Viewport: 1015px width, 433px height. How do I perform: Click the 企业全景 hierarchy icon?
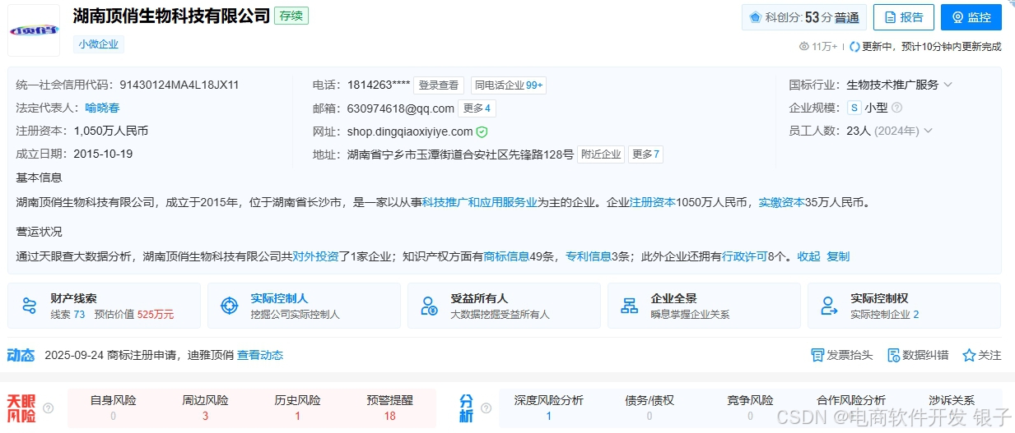click(x=630, y=306)
